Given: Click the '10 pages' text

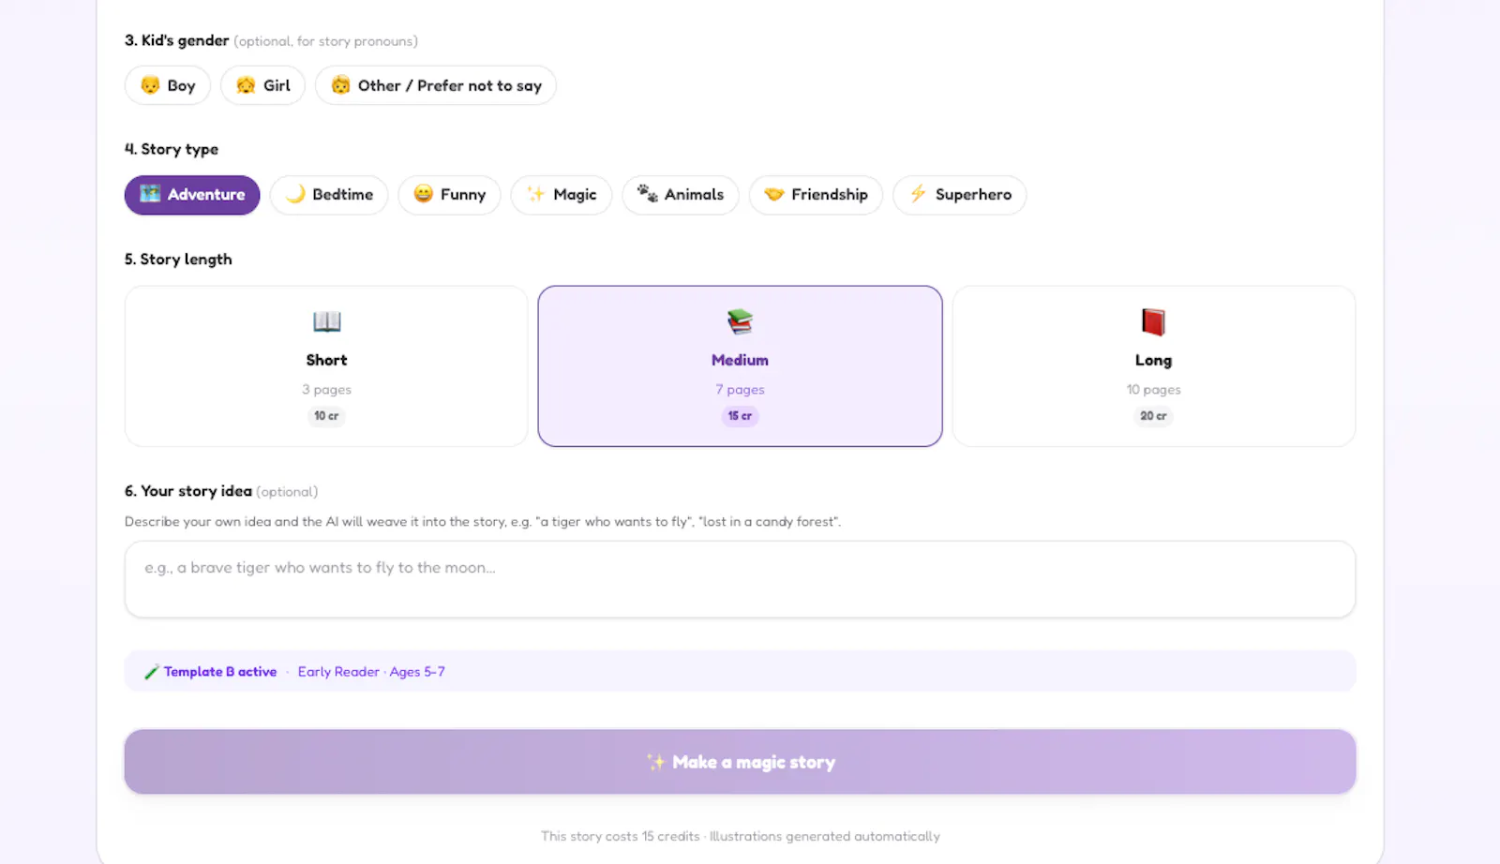Looking at the screenshot, I should pyautogui.click(x=1153, y=390).
